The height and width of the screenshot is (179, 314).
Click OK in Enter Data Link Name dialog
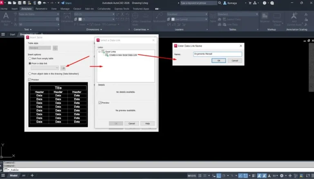coord(219,61)
